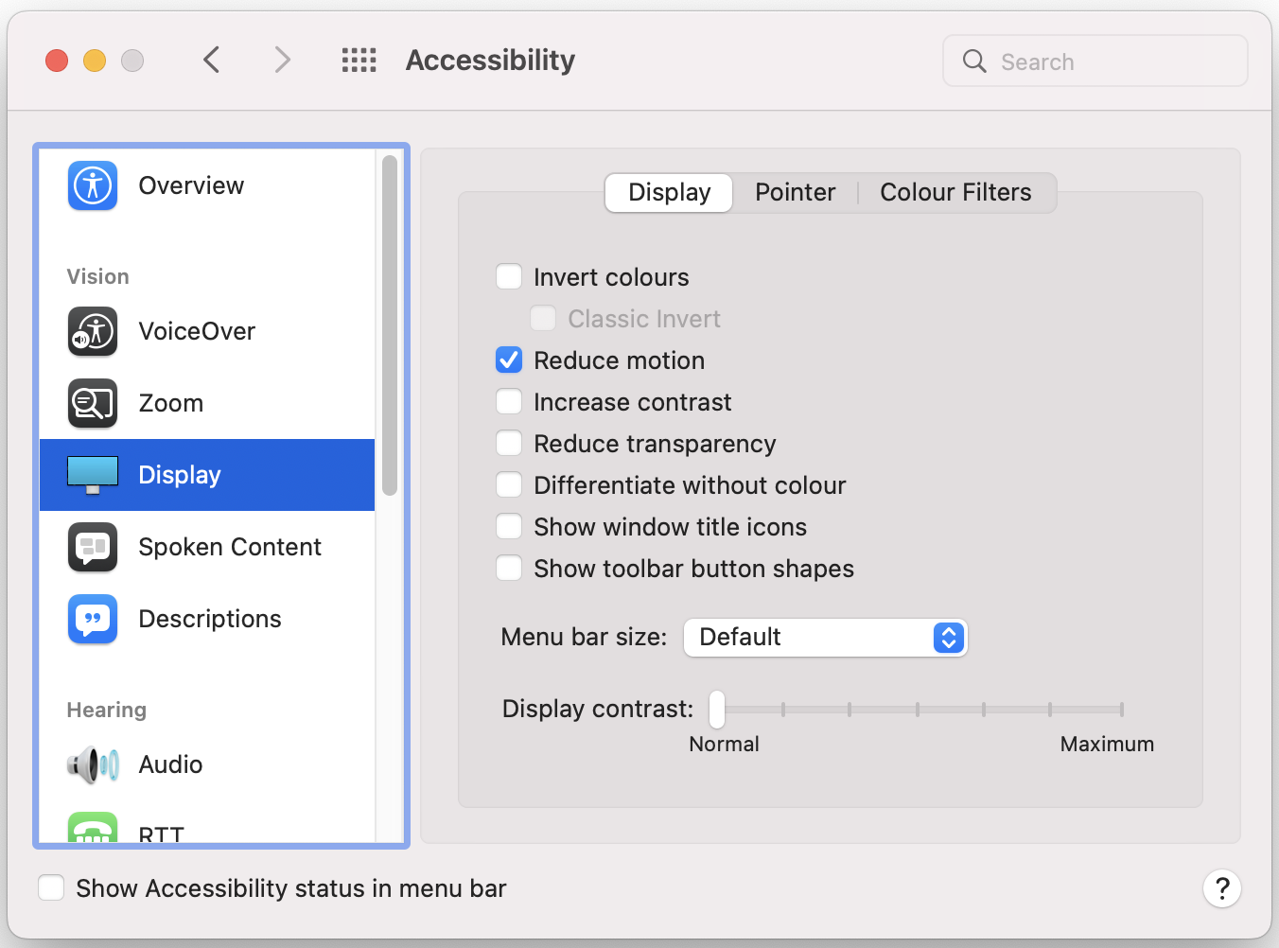Click the back navigation arrow
The width and height of the screenshot is (1279, 948).
211,60
